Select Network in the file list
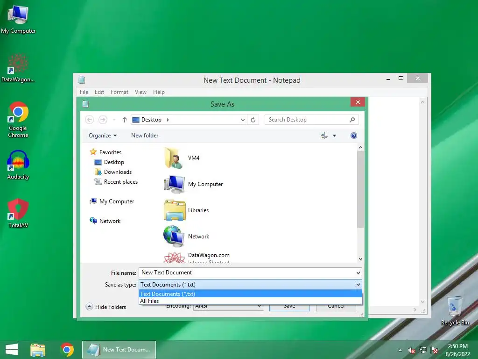 [x=186, y=236]
